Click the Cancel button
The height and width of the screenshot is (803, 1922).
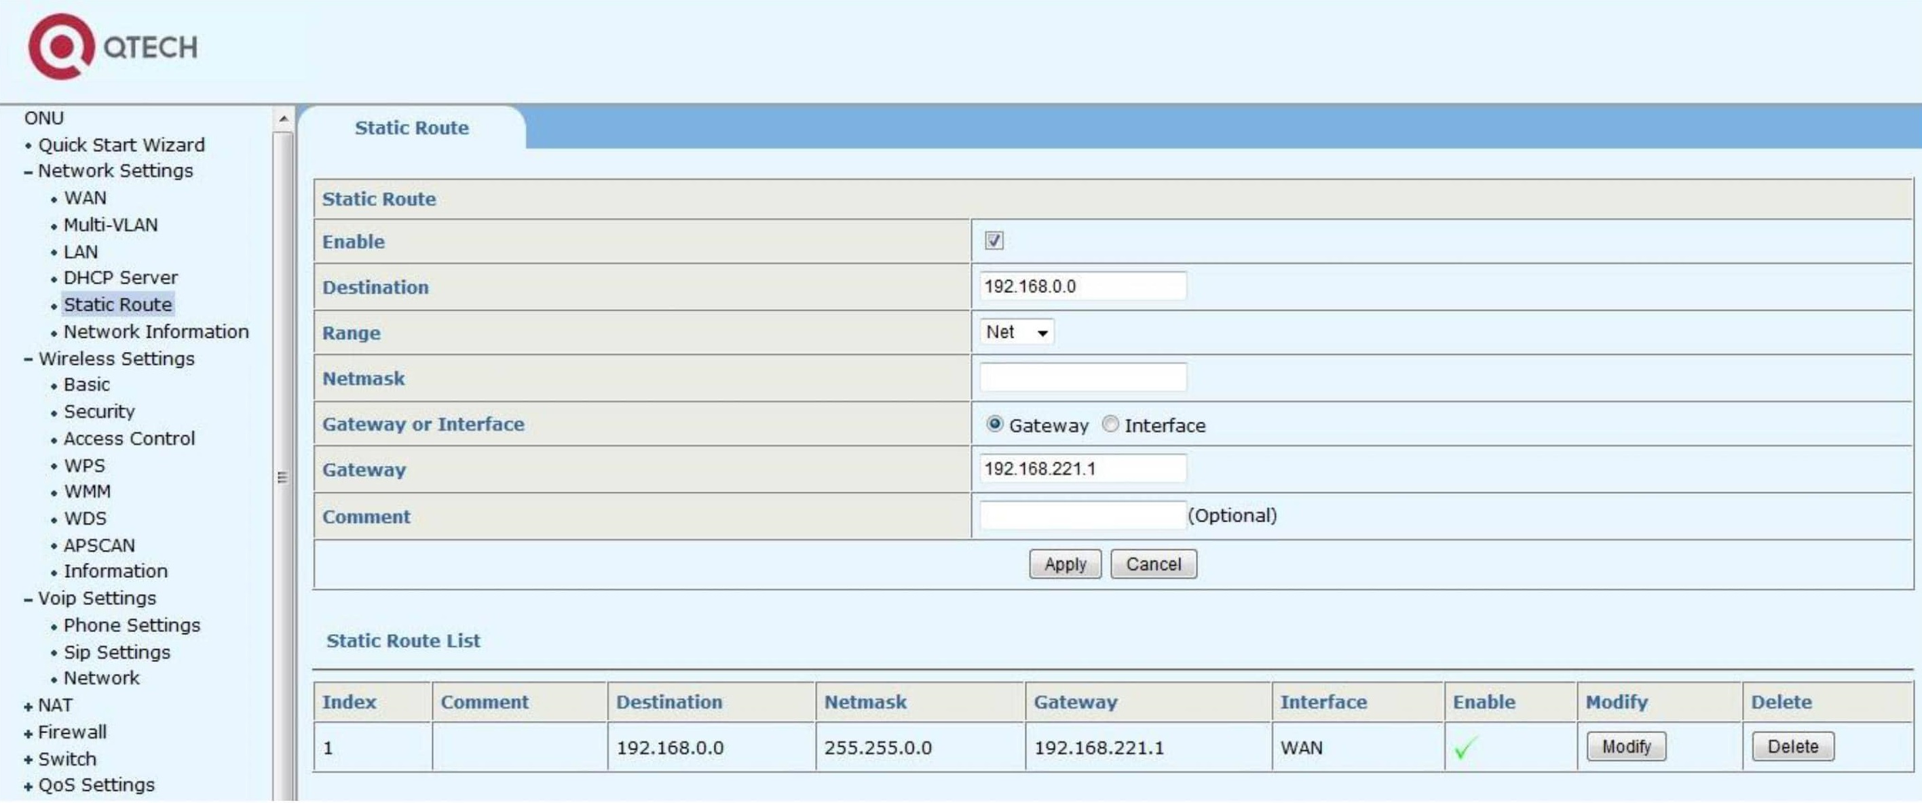click(1154, 564)
